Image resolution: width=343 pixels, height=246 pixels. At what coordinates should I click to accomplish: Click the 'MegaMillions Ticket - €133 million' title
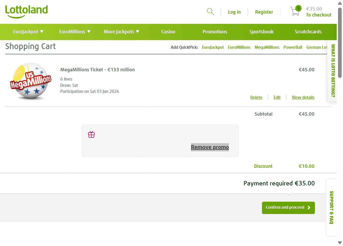click(98, 70)
